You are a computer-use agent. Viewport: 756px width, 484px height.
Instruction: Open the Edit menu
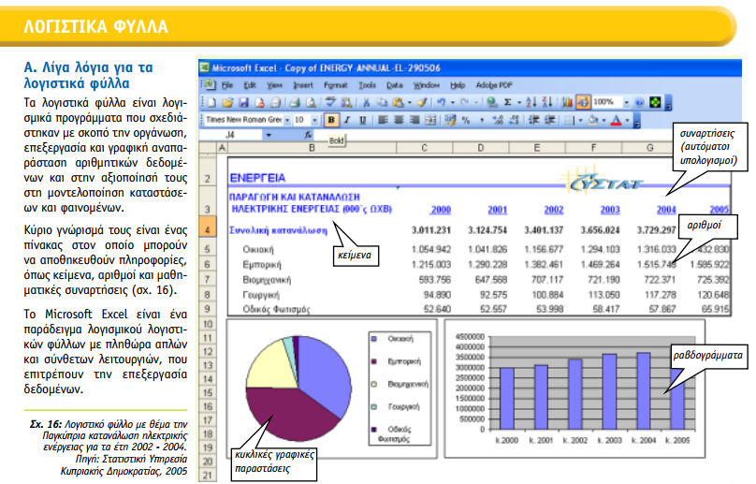pos(250,85)
